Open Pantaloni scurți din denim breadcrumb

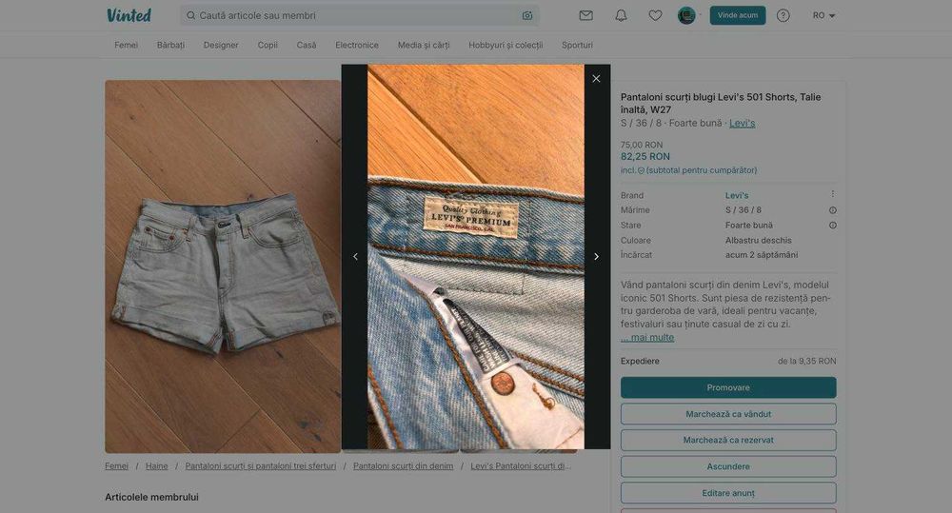click(403, 466)
